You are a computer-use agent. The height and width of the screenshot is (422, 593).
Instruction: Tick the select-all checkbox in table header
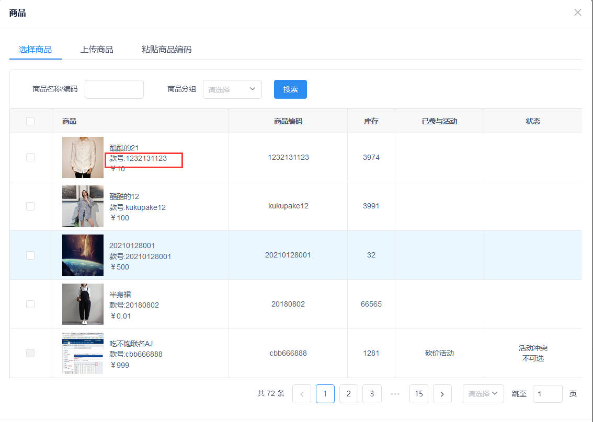30,121
